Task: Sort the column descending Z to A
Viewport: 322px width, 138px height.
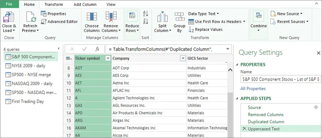Action: tap(146, 21)
